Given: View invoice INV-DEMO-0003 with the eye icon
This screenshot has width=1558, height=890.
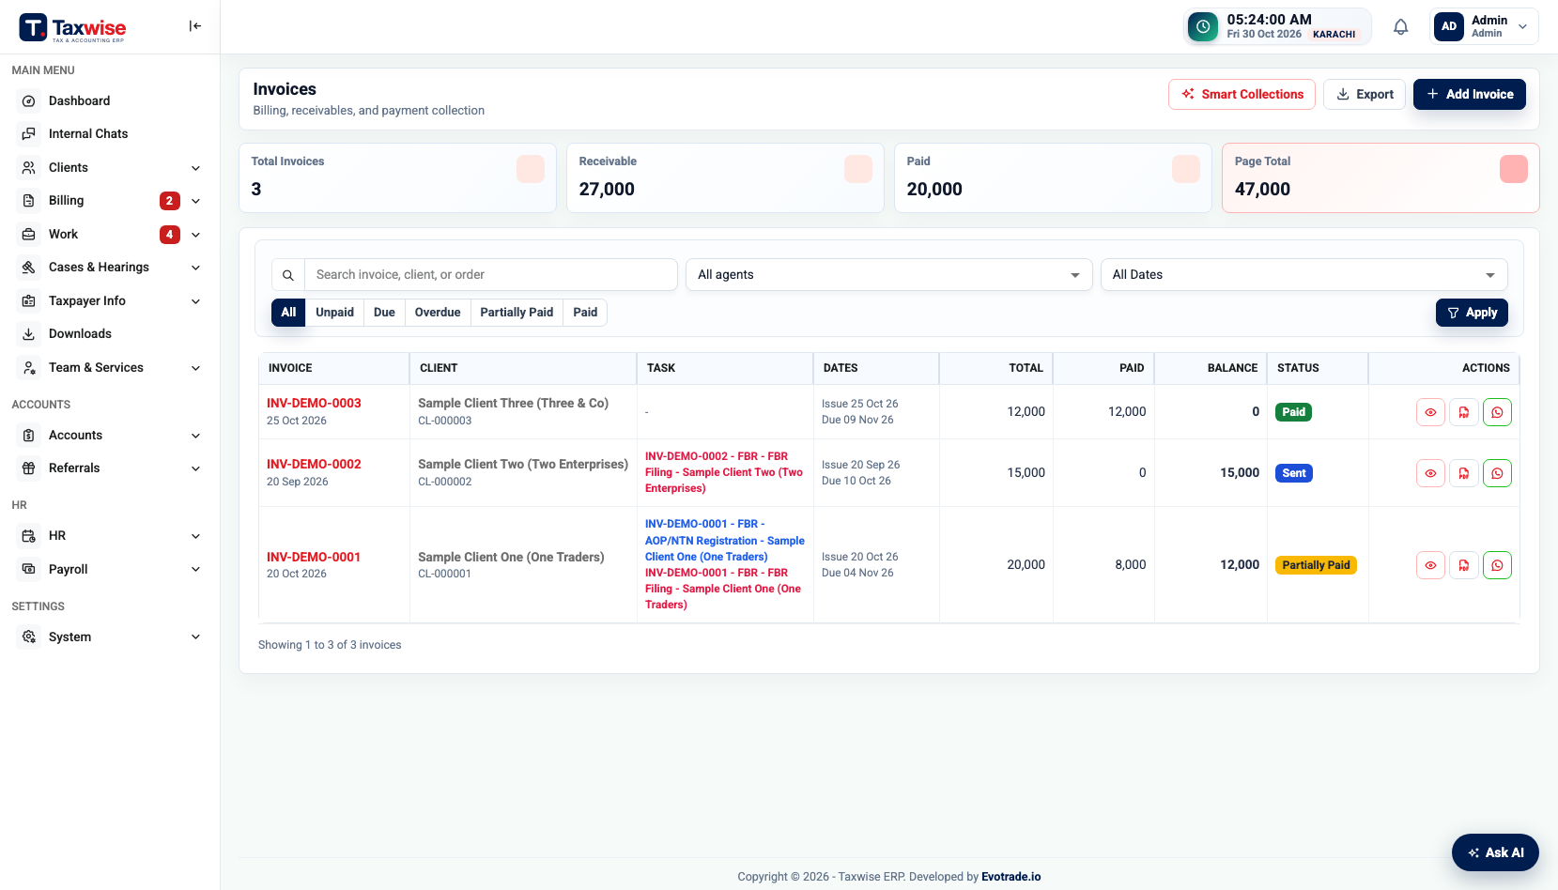Looking at the screenshot, I should (x=1430, y=412).
